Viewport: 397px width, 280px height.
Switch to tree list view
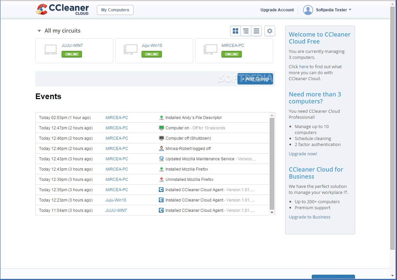[246, 31]
